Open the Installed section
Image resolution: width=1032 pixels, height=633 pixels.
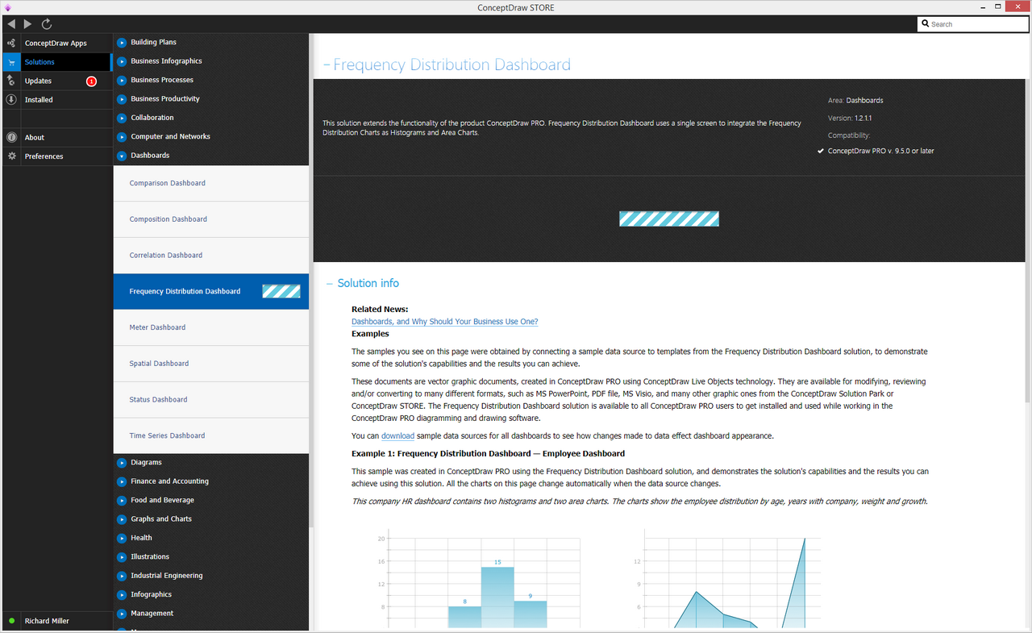pos(56,100)
